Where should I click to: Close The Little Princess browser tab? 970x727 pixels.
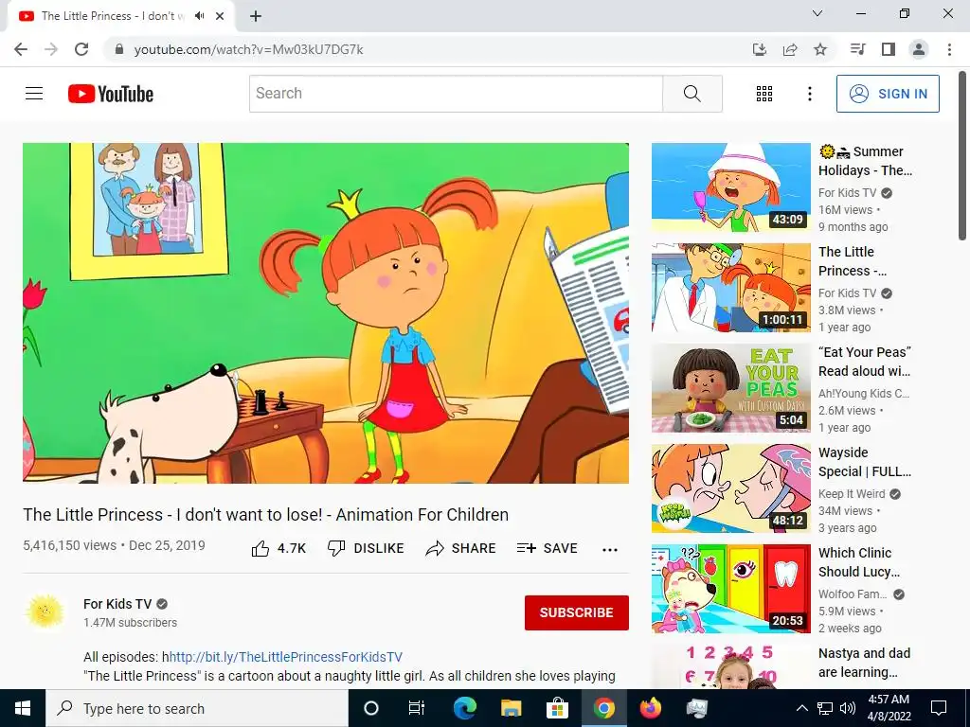(220, 16)
